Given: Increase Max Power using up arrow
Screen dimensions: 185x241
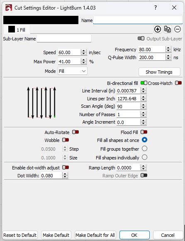Looking at the screenshot, I should point(84,60).
